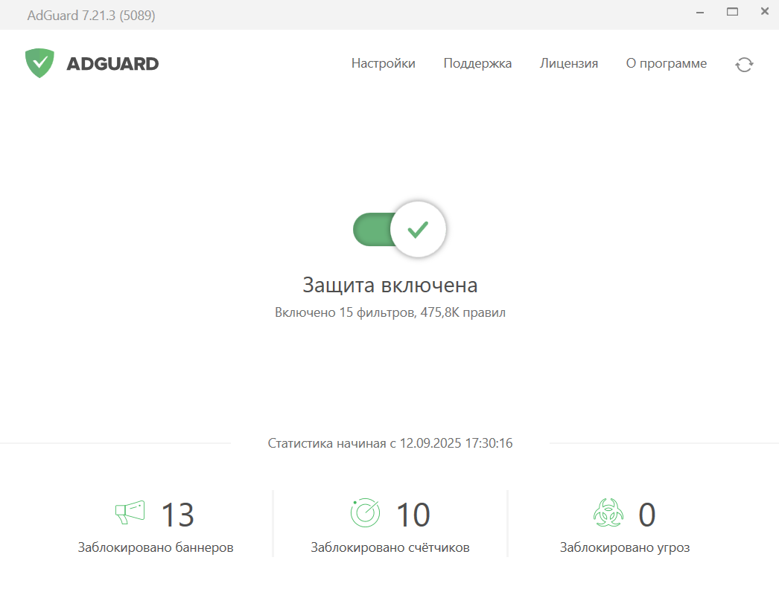Click the '15 фильтров' filter count text
This screenshot has width=779, height=589.
tap(347, 312)
